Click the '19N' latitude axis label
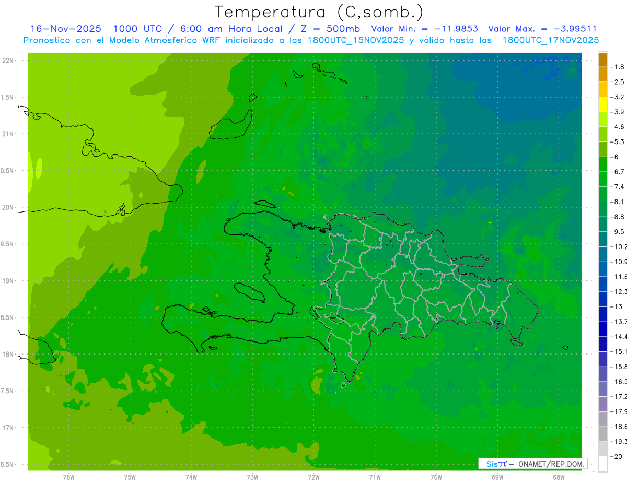 [8, 281]
